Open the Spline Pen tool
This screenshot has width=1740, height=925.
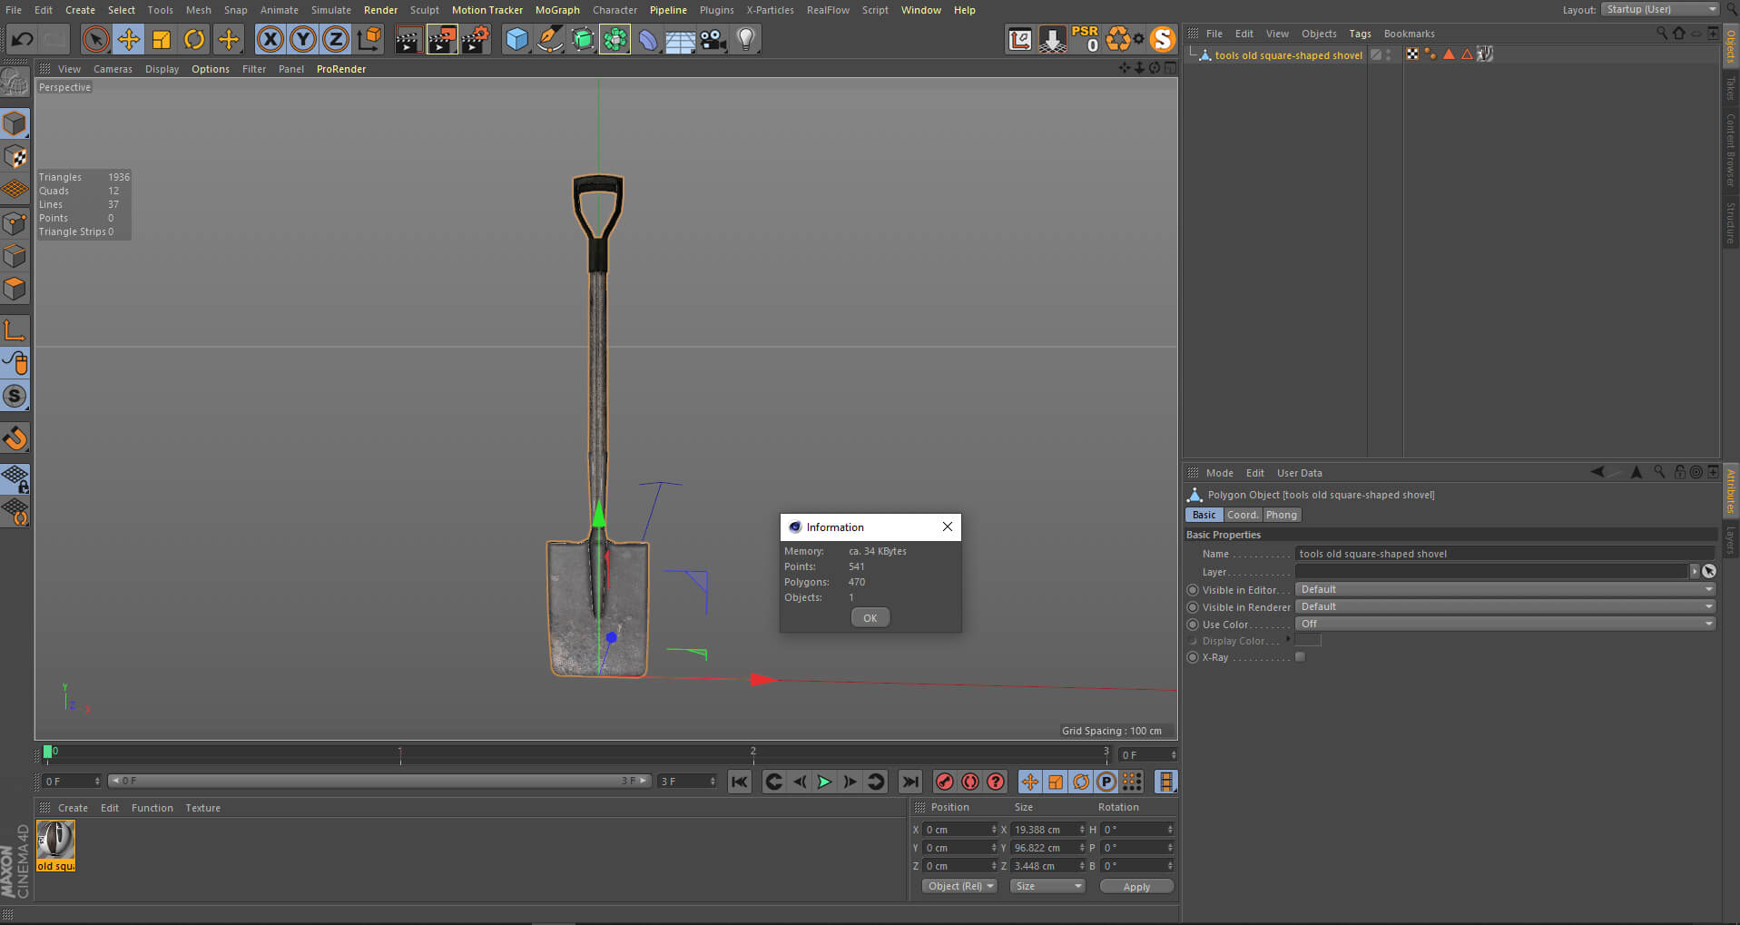click(x=549, y=39)
